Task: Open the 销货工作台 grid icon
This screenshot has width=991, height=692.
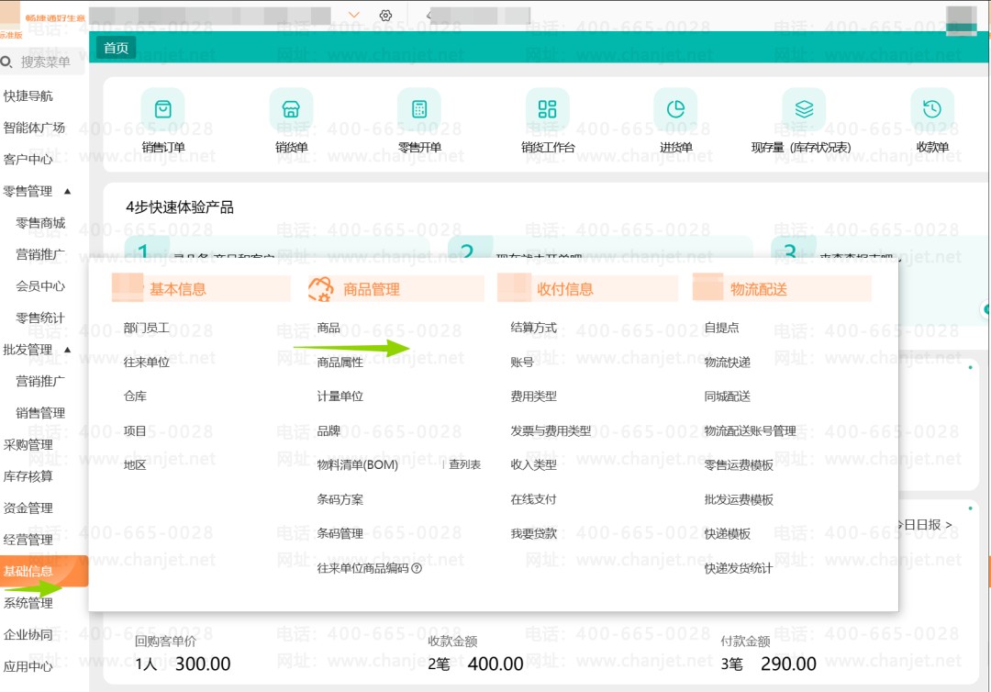Action: point(547,109)
